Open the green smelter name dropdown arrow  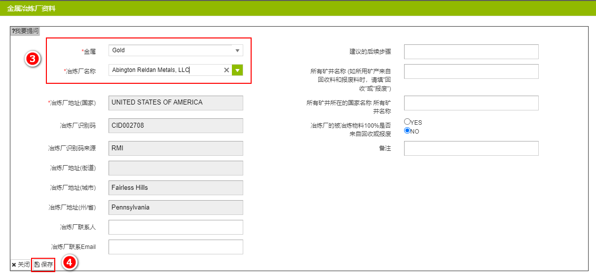pos(238,70)
